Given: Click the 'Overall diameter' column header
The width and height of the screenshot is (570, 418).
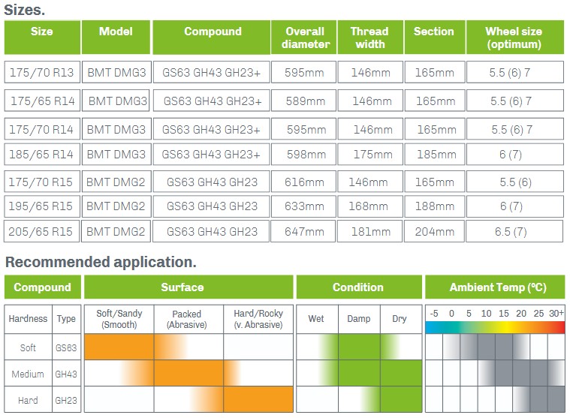Looking at the screenshot, I should click(x=304, y=38).
